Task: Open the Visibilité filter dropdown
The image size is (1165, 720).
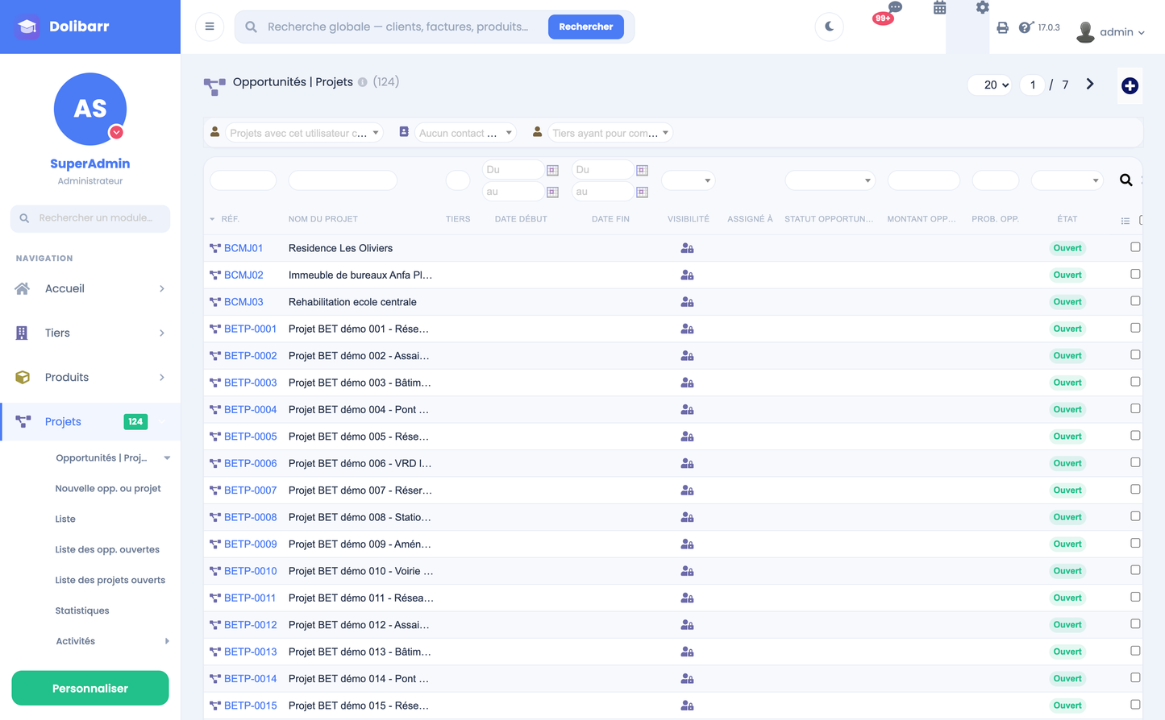Action: tap(688, 180)
